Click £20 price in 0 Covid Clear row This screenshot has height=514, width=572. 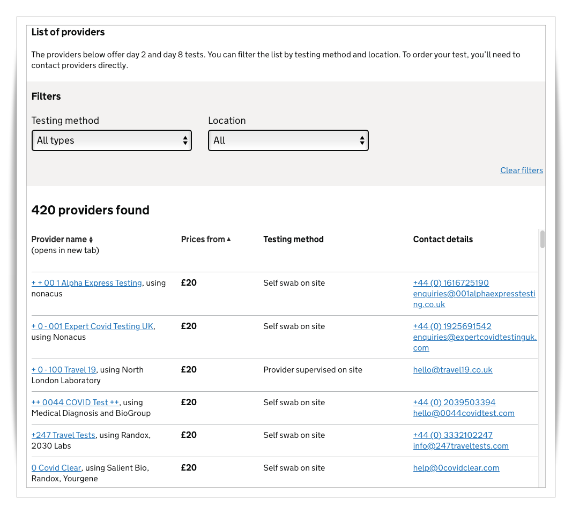coord(189,468)
